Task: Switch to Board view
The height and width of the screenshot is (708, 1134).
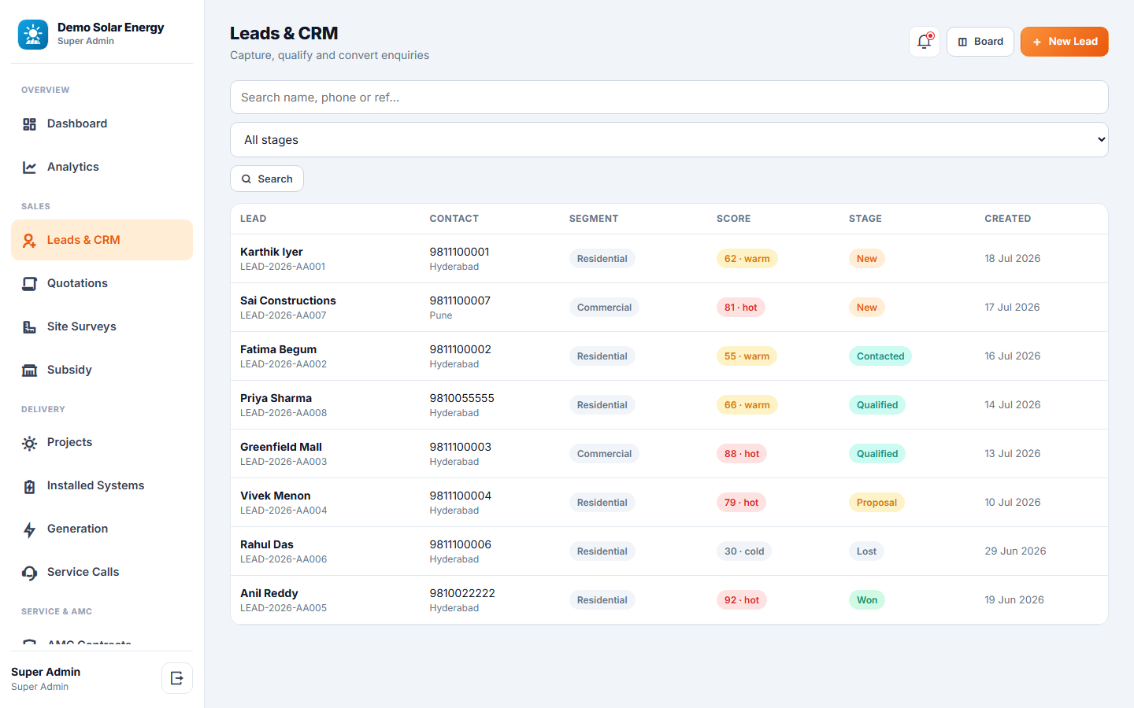Action: click(980, 42)
